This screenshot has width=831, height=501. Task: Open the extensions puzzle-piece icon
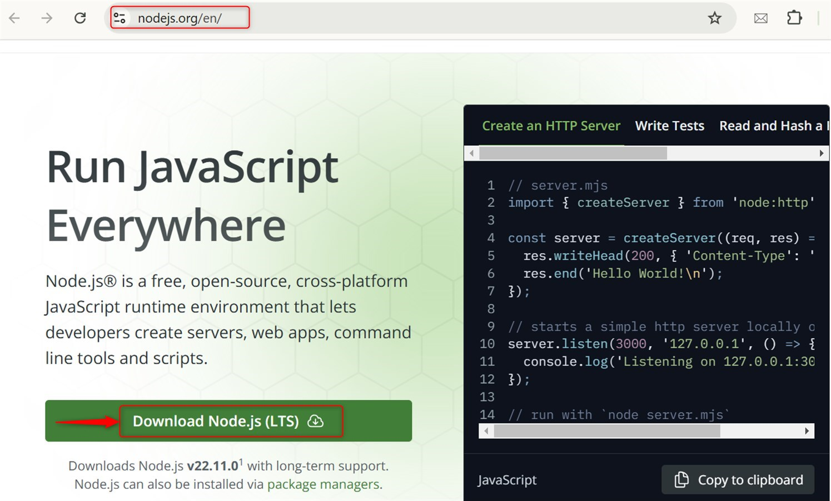tap(794, 18)
